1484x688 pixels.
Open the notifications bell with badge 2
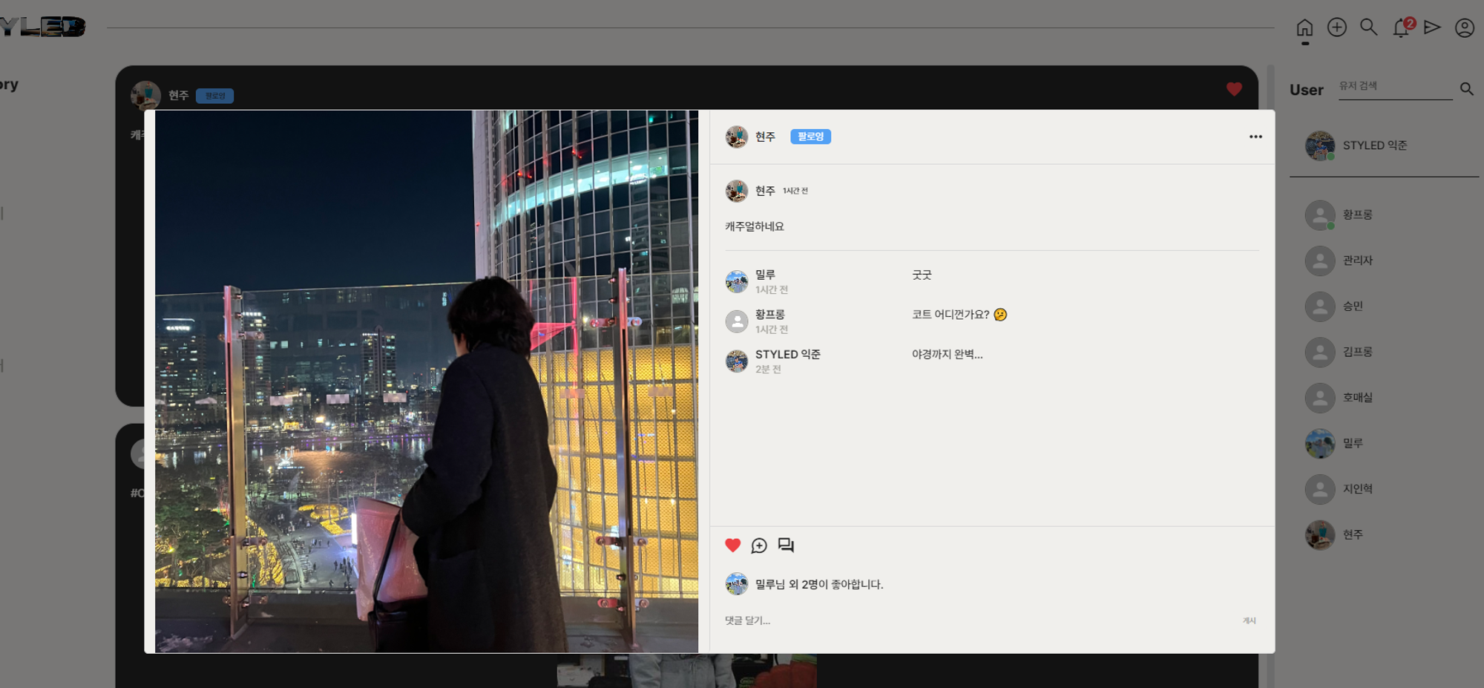coord(1402,27)
